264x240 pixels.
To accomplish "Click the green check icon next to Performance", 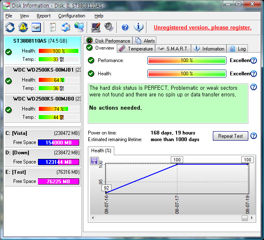I will click(x=91, y=60).
